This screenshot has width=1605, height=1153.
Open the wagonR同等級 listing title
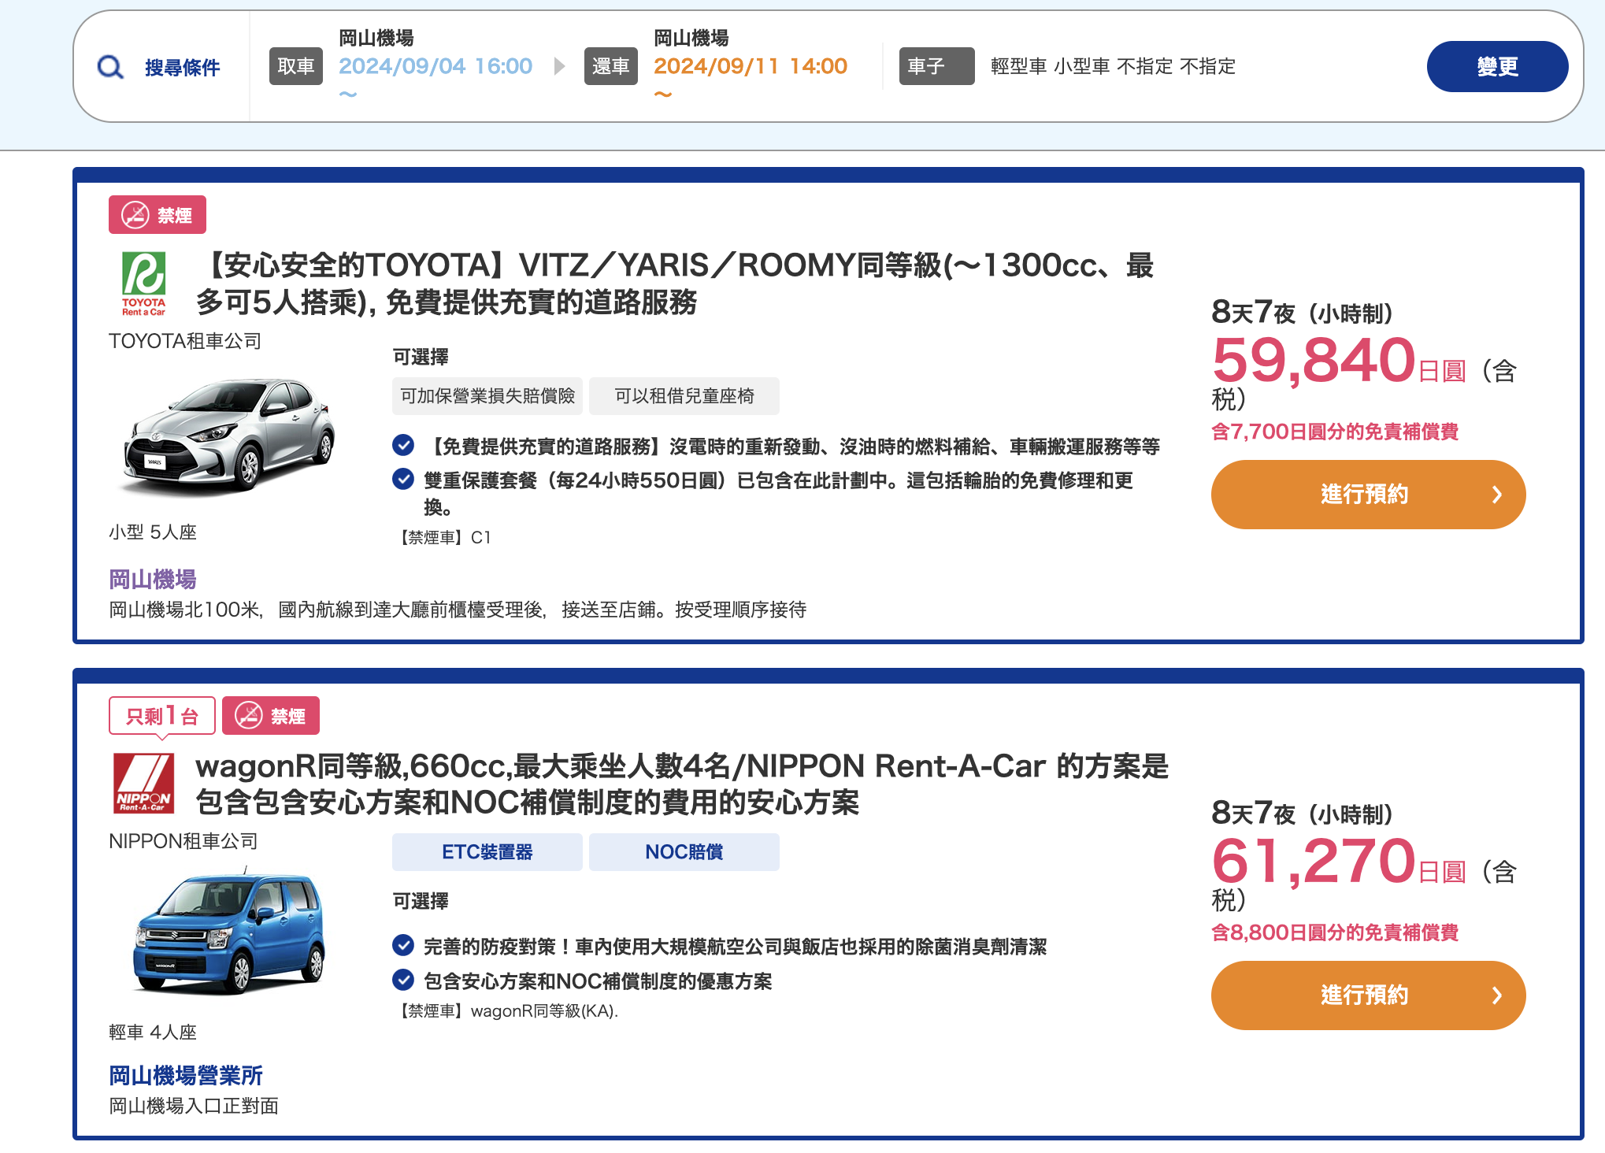[x=682, y=784]
